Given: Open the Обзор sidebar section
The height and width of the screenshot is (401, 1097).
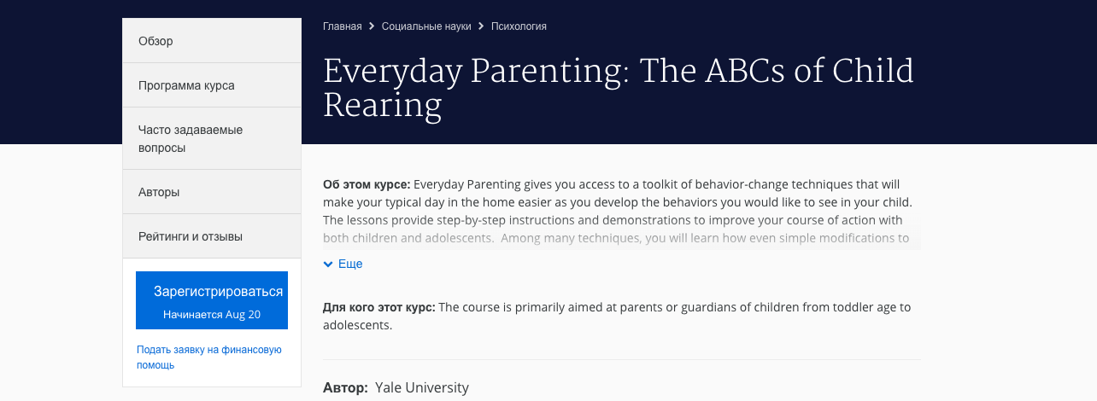Looking at the screenshot, I should coord(155,41).
